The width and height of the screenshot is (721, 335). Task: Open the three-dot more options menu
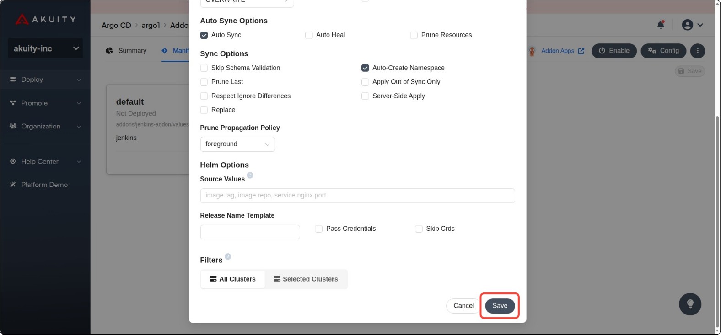point(697,51)
